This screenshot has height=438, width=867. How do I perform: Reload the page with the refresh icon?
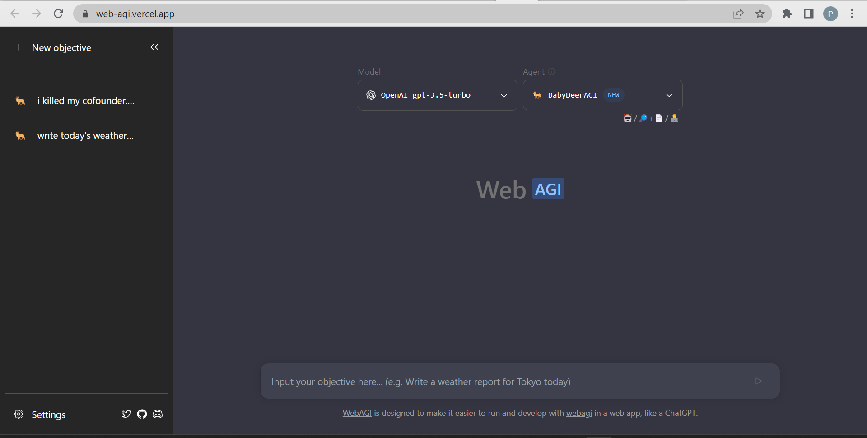[58, 14]
